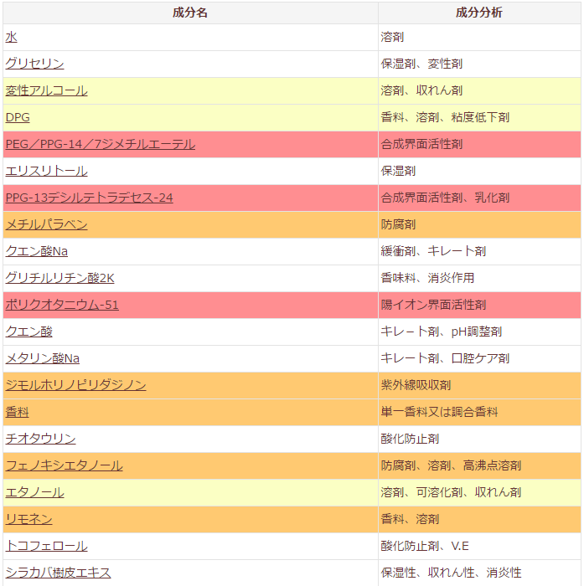The height and width of the screenshot is (586, 584).
Task: Click the 紫外線吸収剤 cell
Action: point(479,385)
